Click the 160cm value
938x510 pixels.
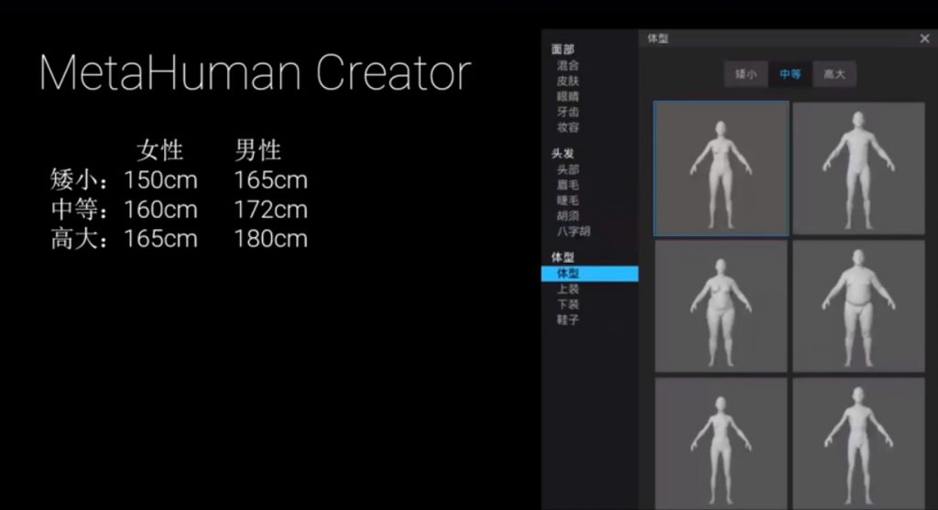[160, 210]
